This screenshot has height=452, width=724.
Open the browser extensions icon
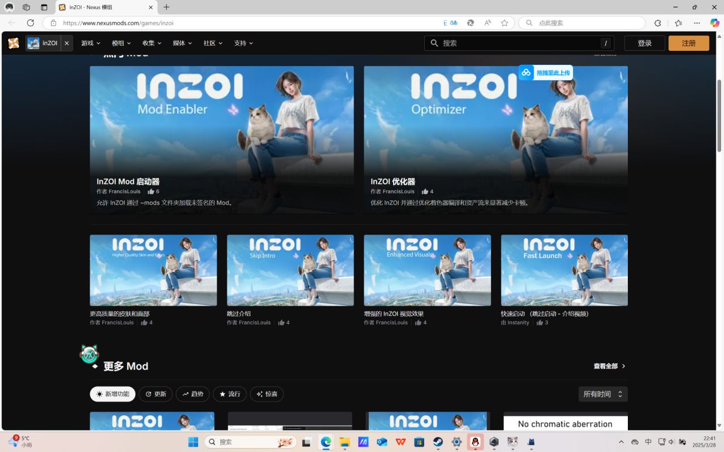(657, 23)
